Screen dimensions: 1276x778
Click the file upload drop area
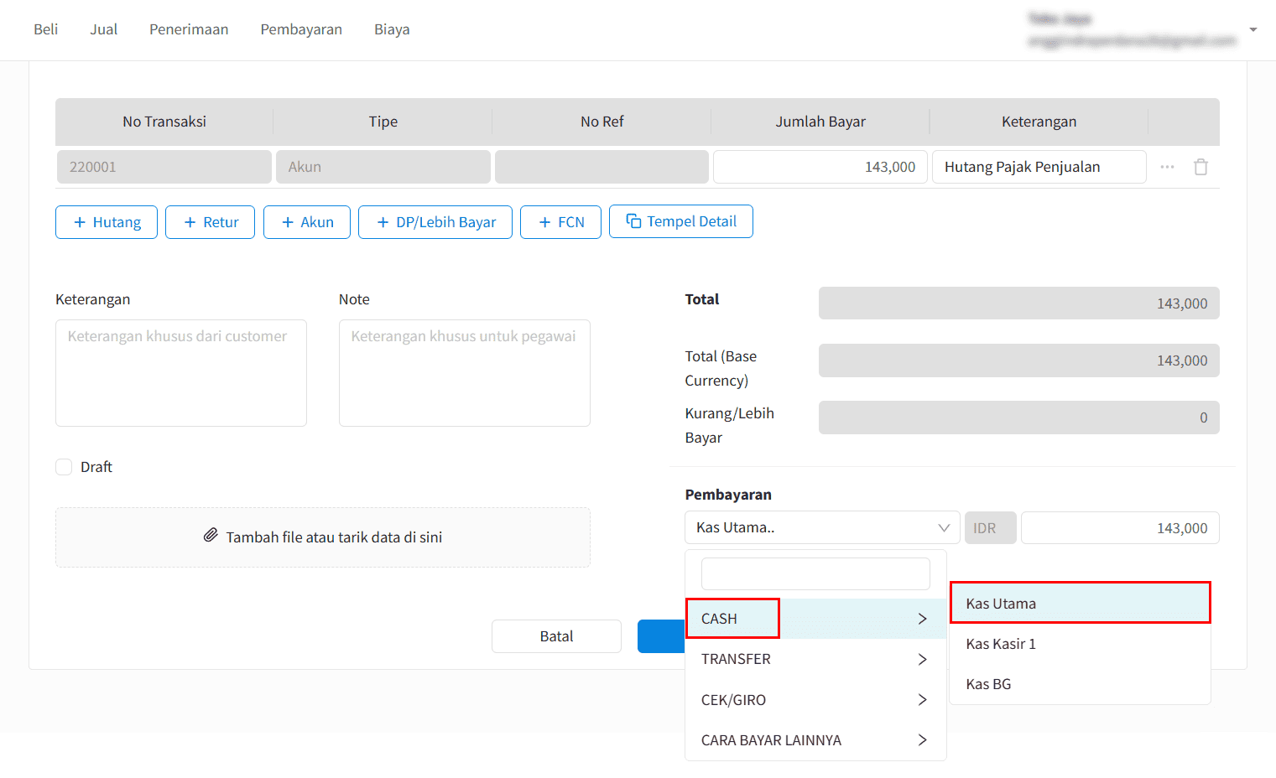pyautogui.click(x=323, y=537)
